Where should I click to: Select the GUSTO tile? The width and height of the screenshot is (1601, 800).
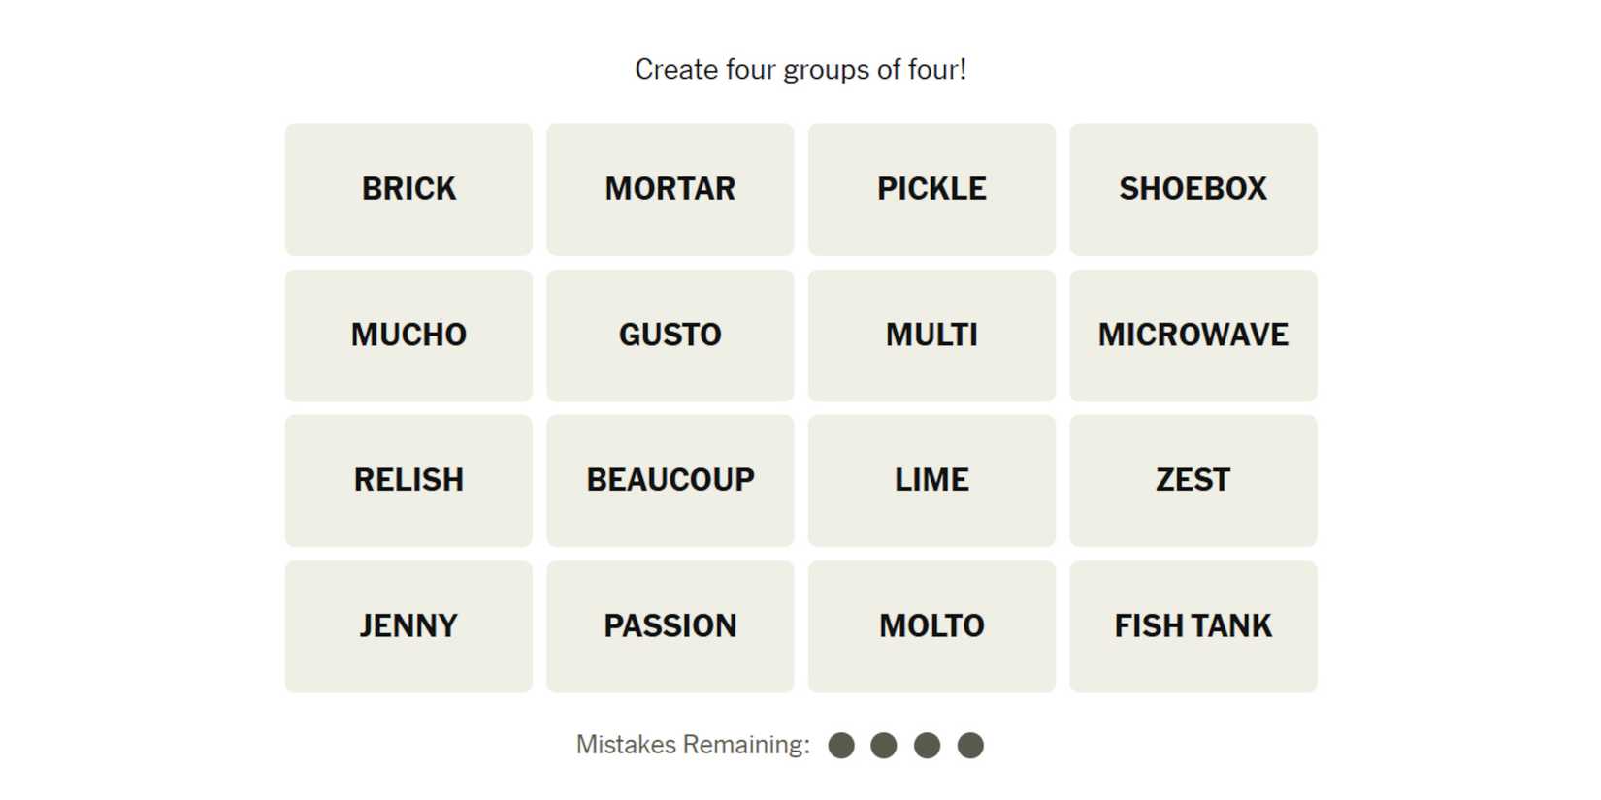(670, 336)
